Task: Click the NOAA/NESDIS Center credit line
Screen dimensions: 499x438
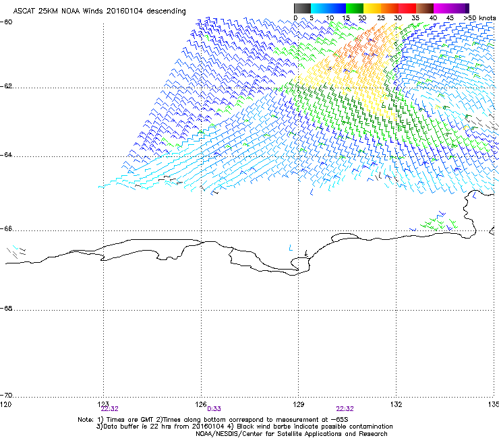Action: coord(291,433)
